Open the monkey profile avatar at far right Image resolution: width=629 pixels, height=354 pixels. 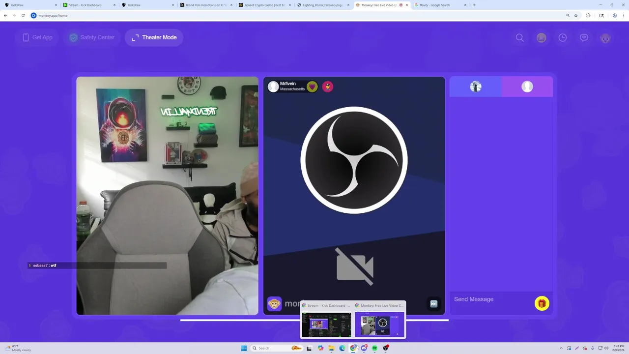pyautogui.click(x=605, y=38)
